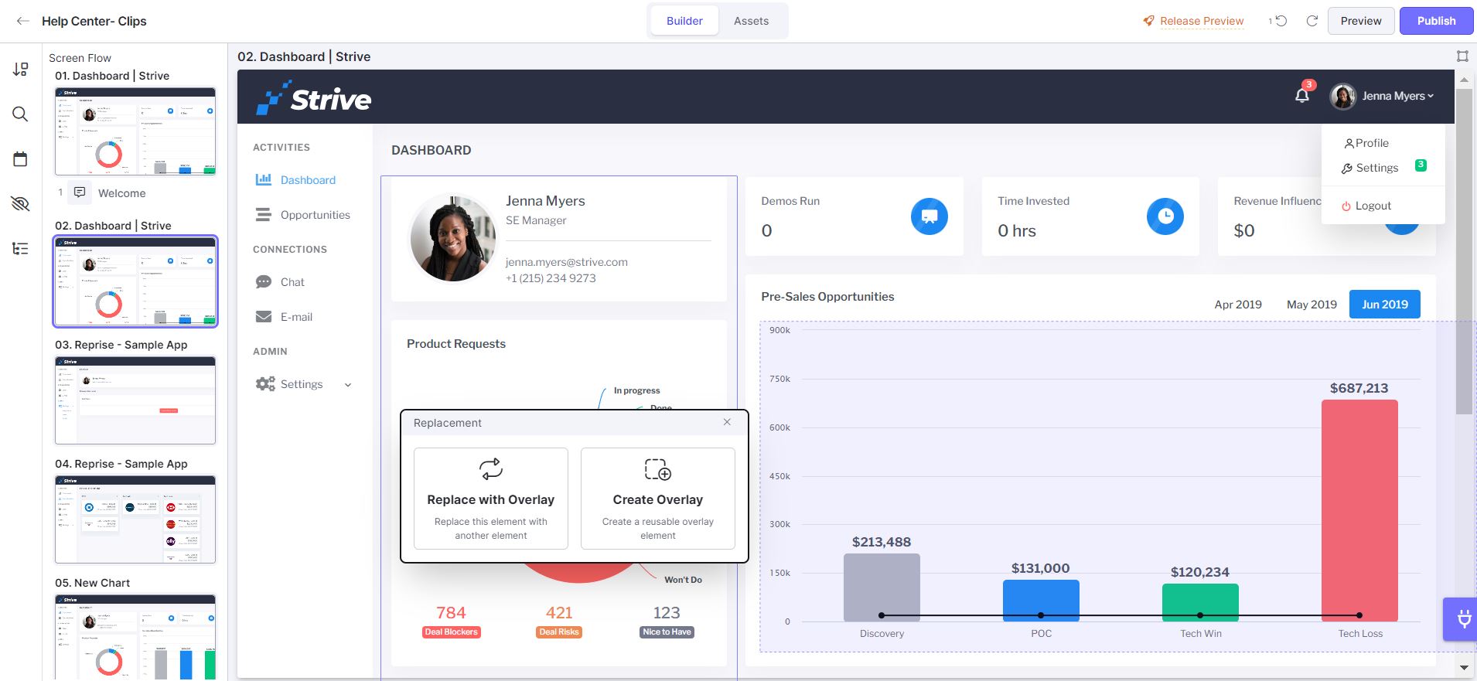Select the May 2019 tab
The width and height of the screenshot is (1477, 681).
coord(1312,305)
